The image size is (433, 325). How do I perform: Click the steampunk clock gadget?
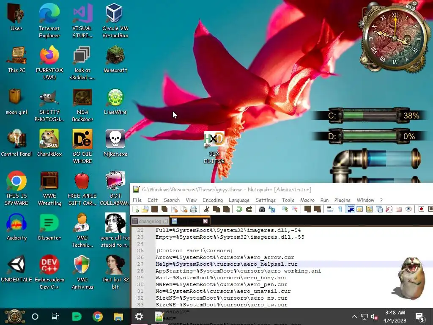395,39
